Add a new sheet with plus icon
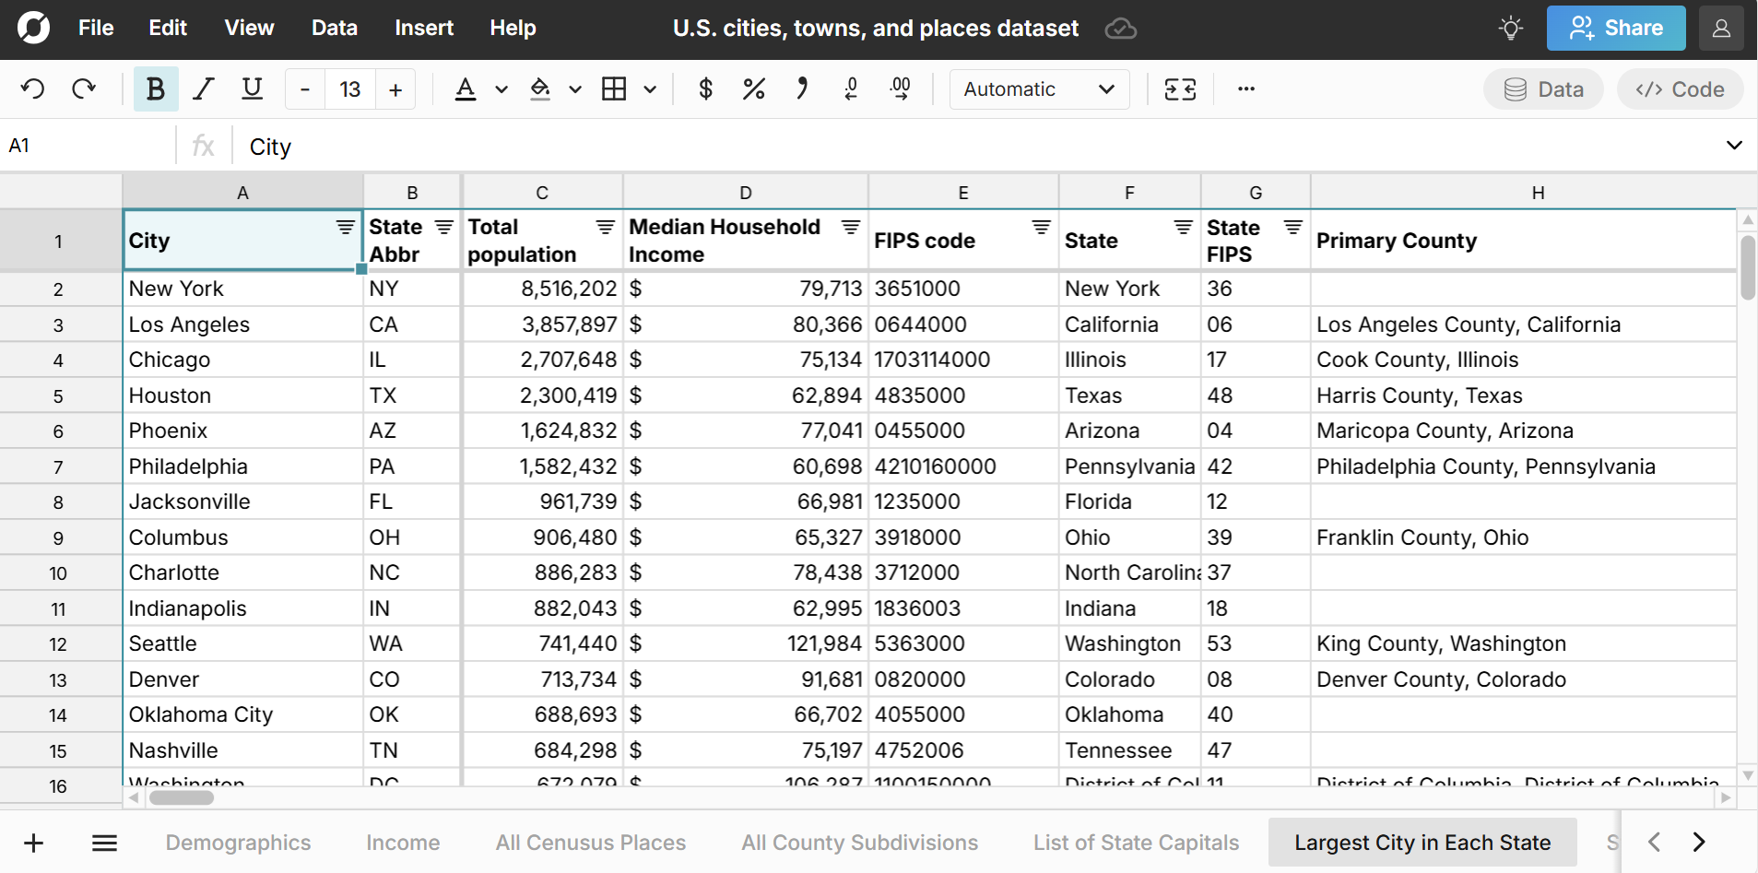 point(34,843)
